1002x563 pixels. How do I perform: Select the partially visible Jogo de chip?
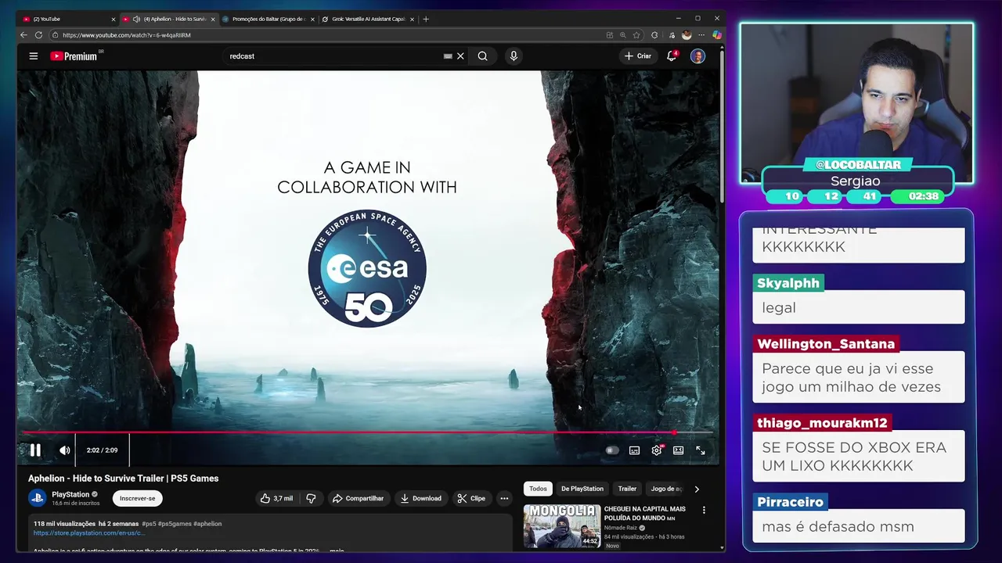point(665,489)
